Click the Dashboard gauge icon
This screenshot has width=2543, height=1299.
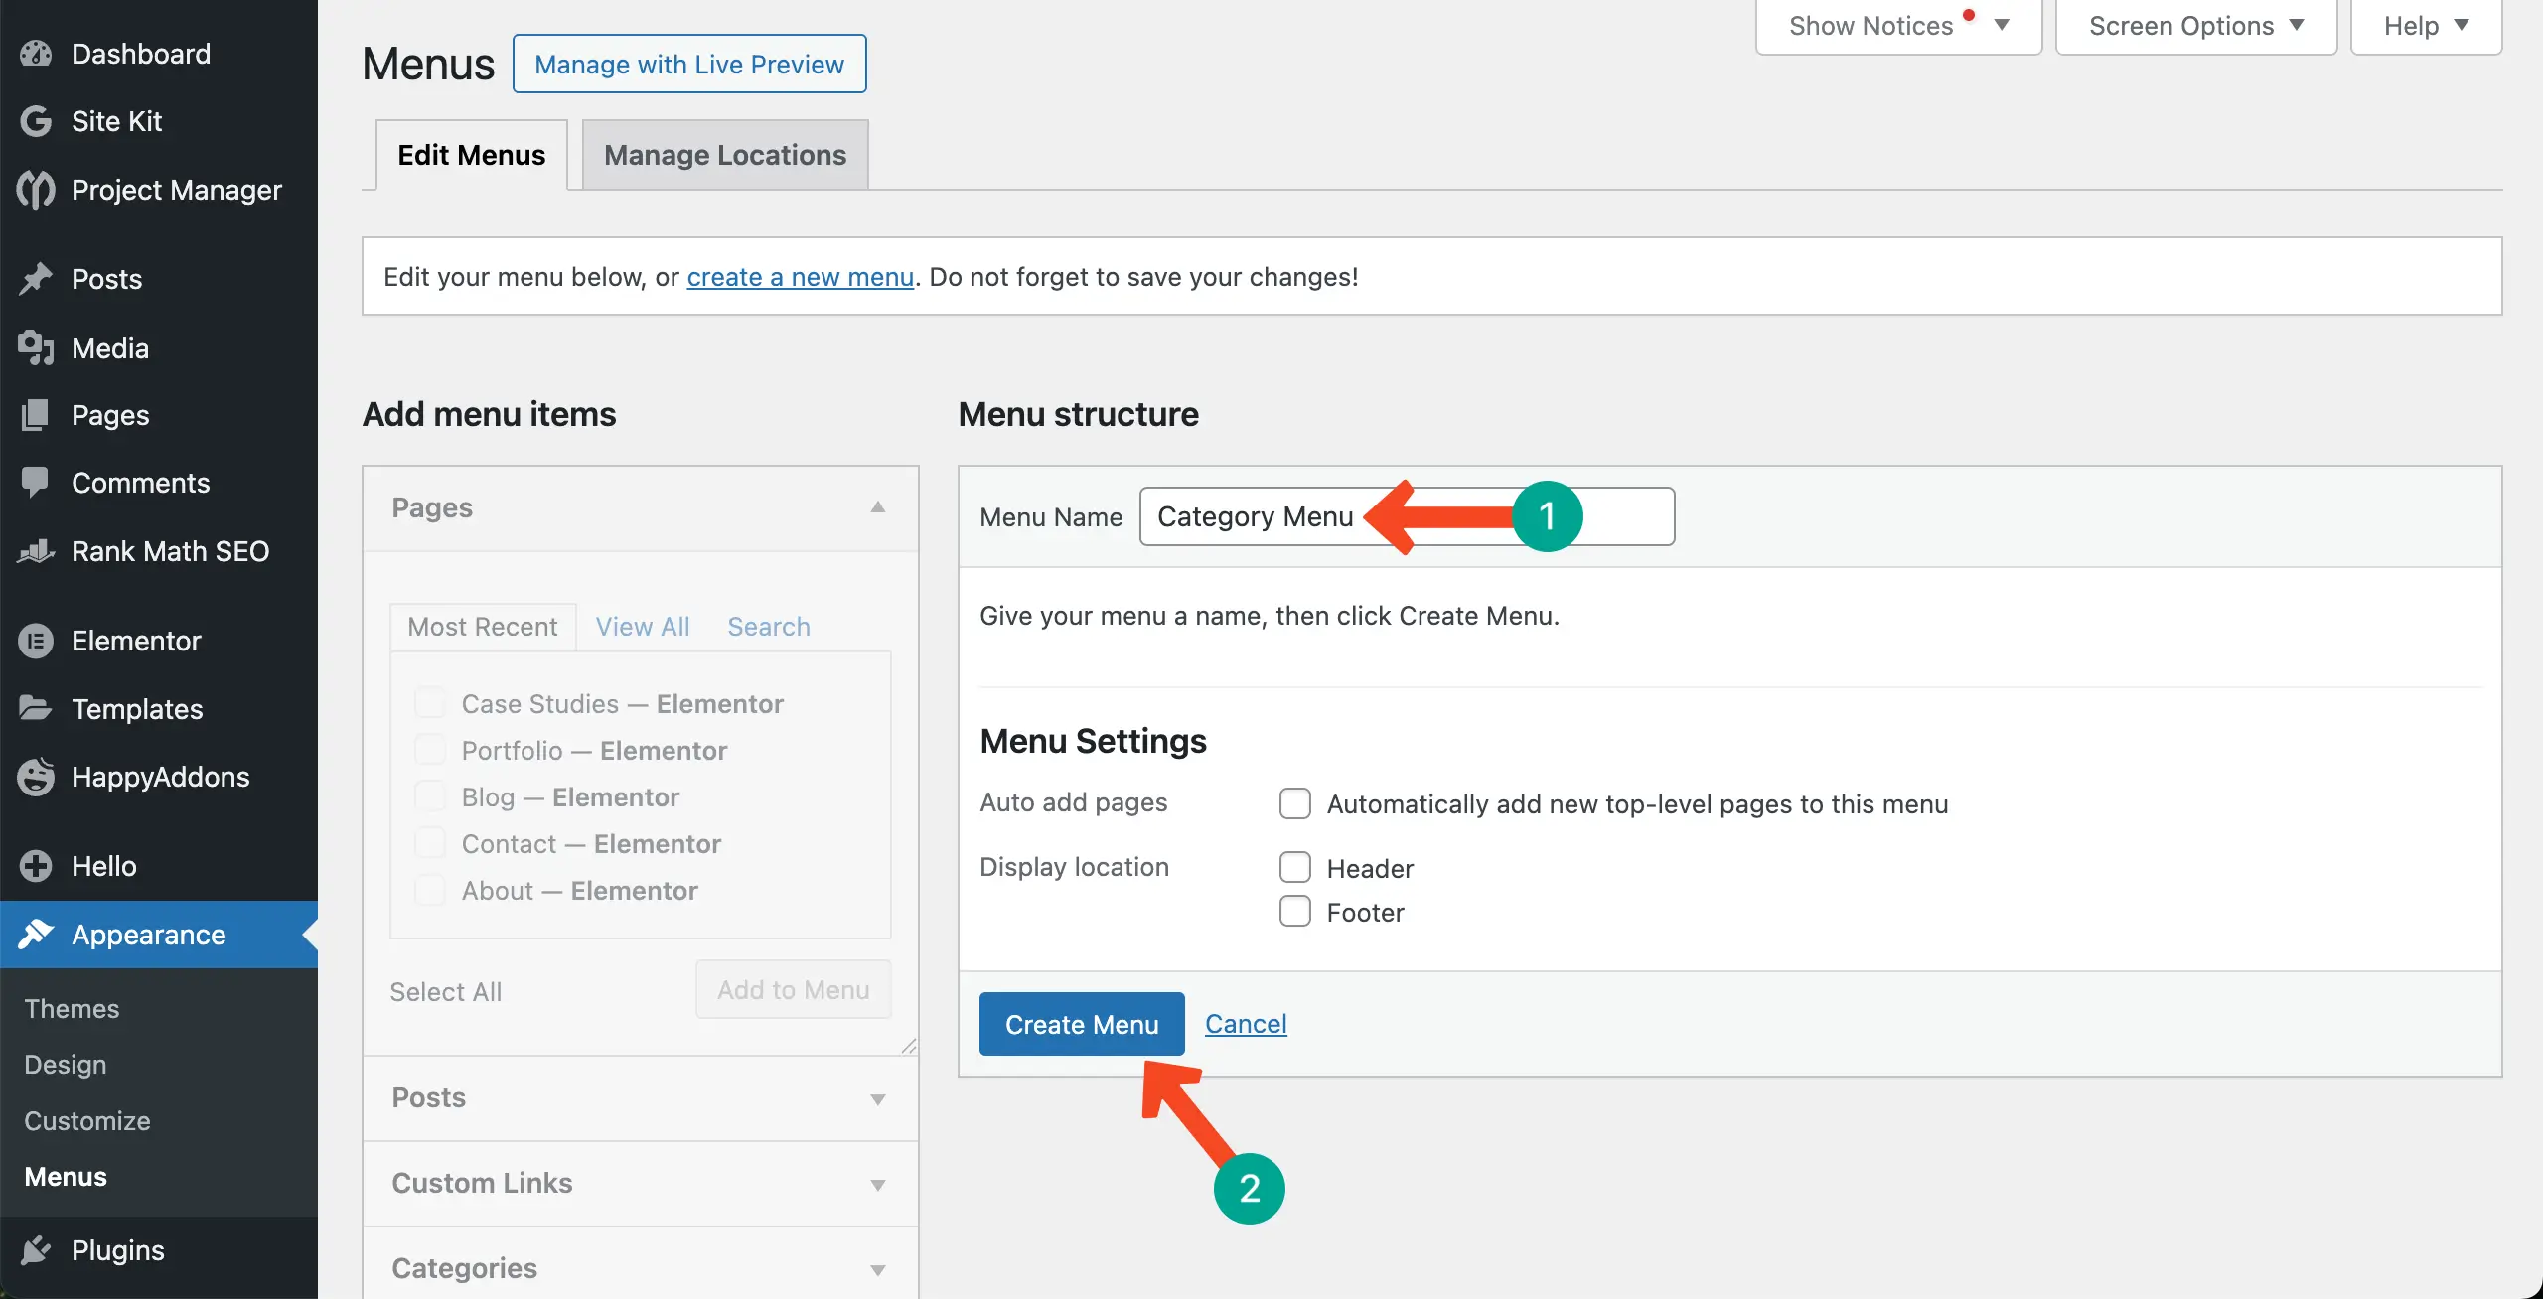point(36,54)
